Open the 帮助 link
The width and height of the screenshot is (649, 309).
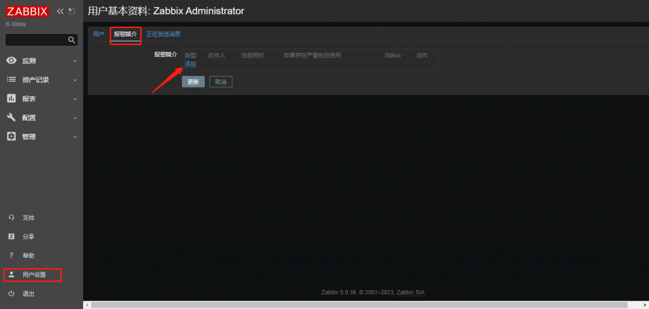(28, 256)
